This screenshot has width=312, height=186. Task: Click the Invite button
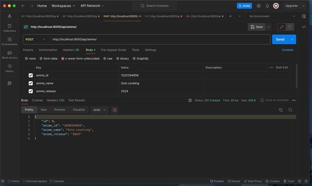click(245, 6)
